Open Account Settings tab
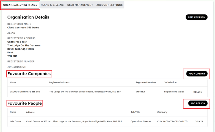 coord(109,5)
